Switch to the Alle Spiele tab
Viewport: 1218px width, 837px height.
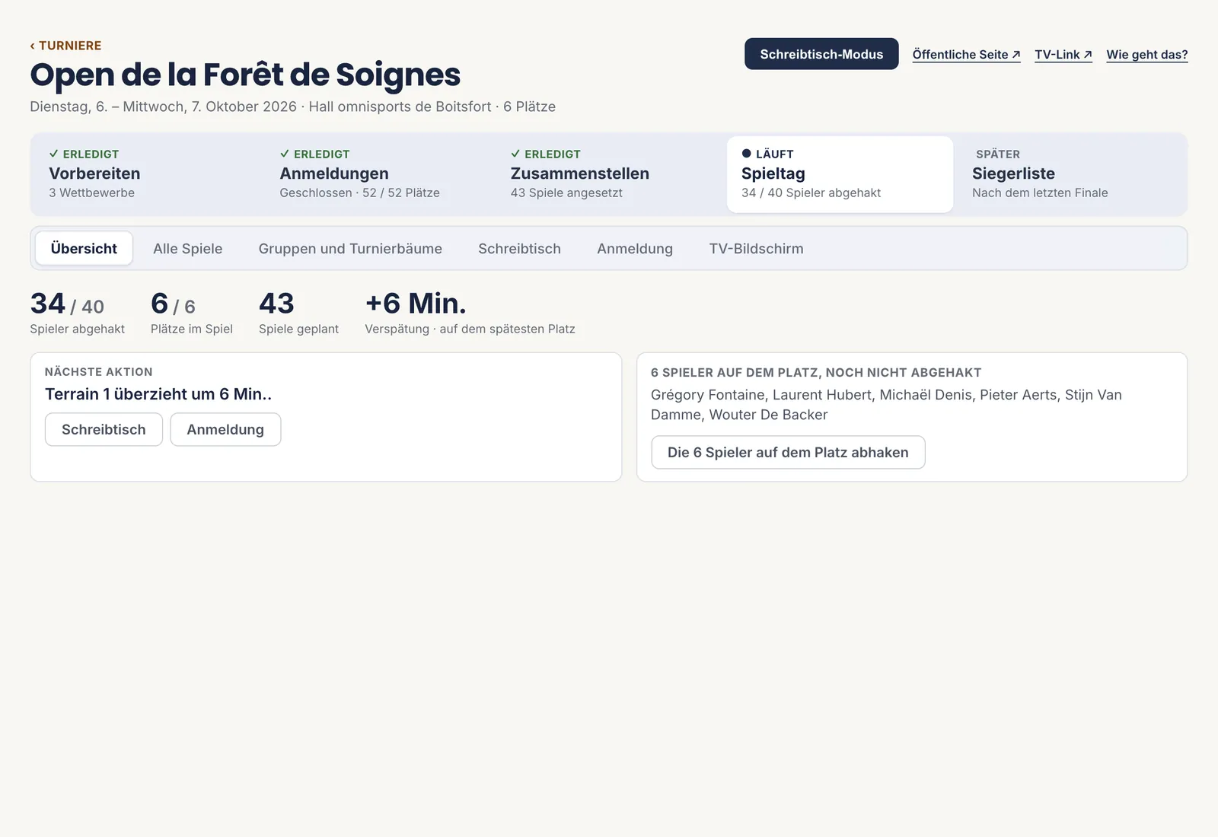tap(188, 249)
